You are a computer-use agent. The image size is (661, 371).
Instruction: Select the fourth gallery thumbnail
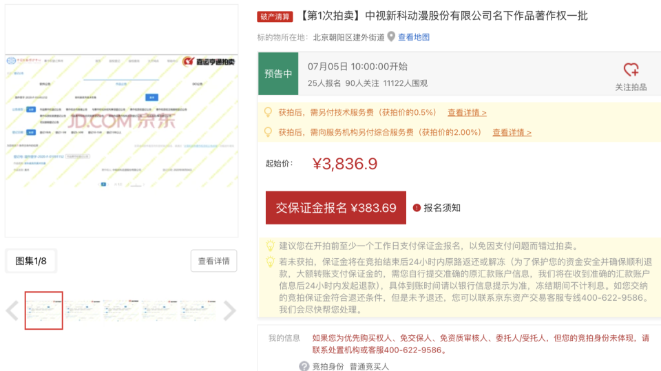click(160, 310)
